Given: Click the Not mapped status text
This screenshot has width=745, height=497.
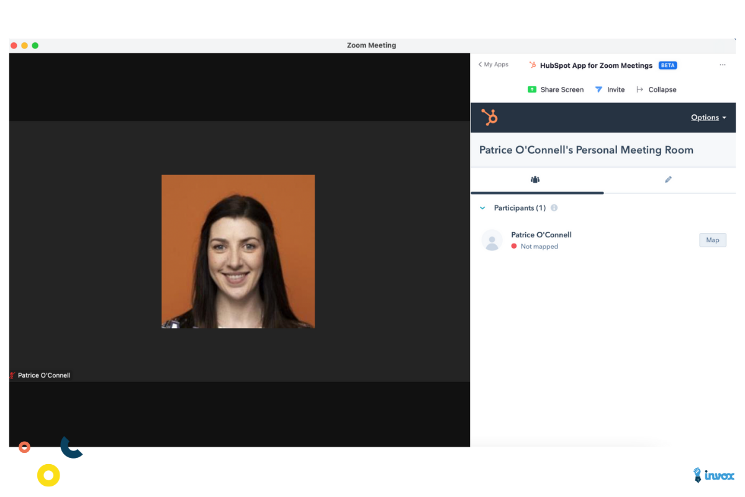Looking at the screenshot, I should [540, 247].
